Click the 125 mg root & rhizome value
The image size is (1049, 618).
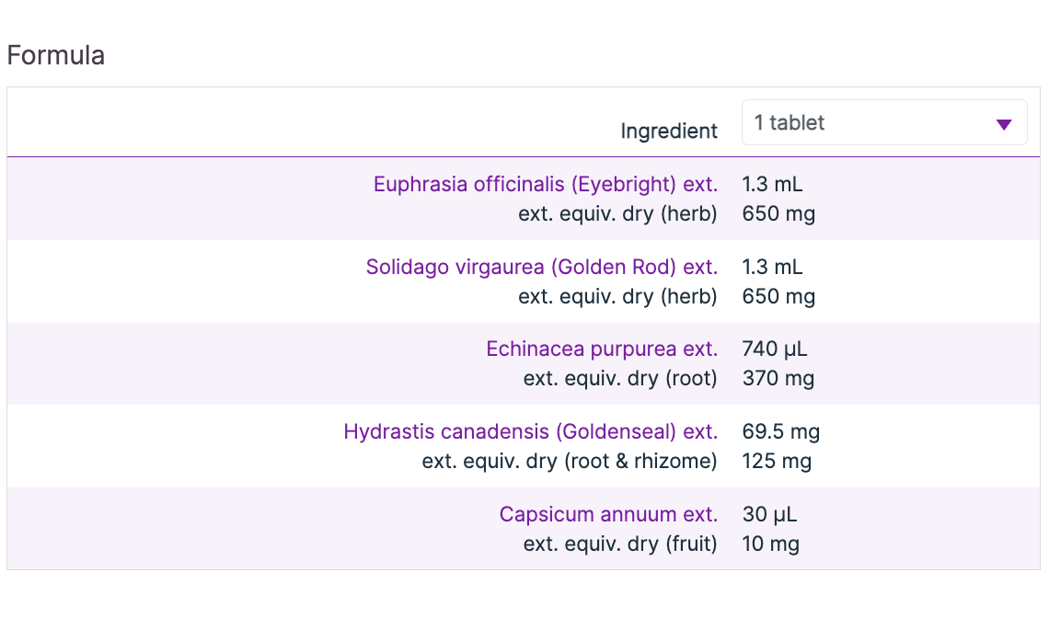777,461
